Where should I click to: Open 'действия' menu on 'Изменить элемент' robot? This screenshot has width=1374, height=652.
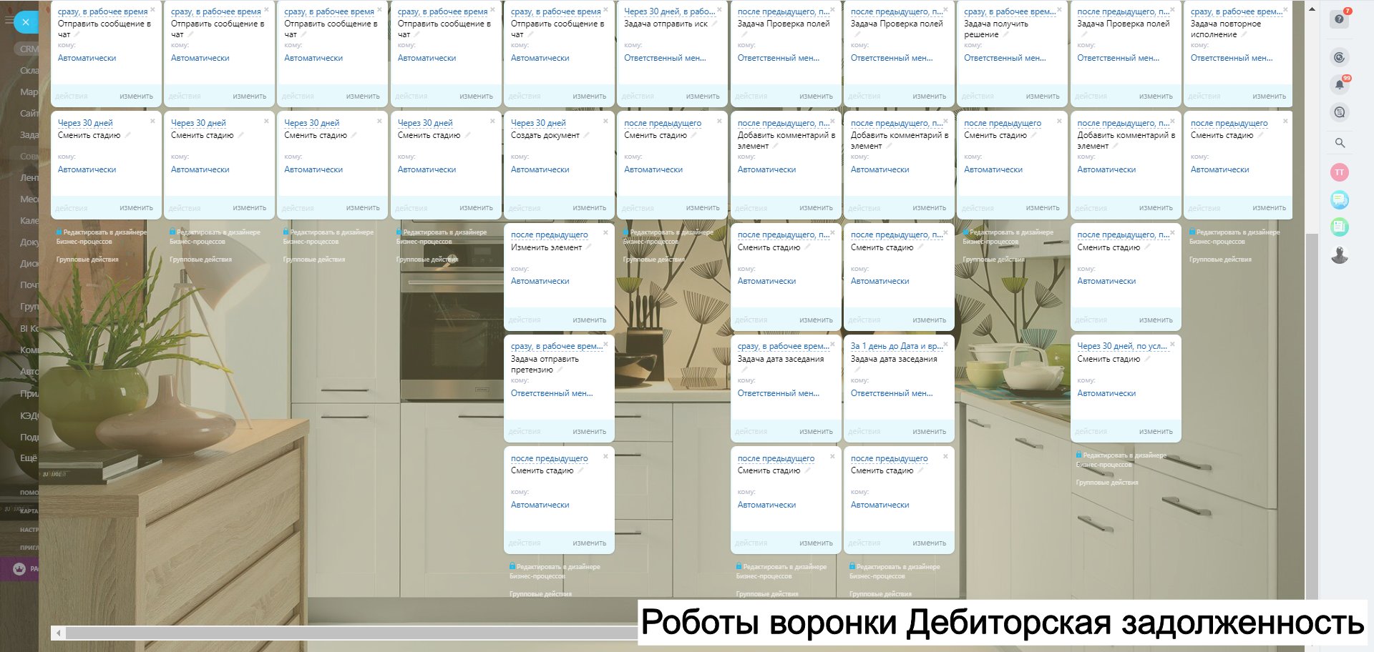[x=524, y=320]
